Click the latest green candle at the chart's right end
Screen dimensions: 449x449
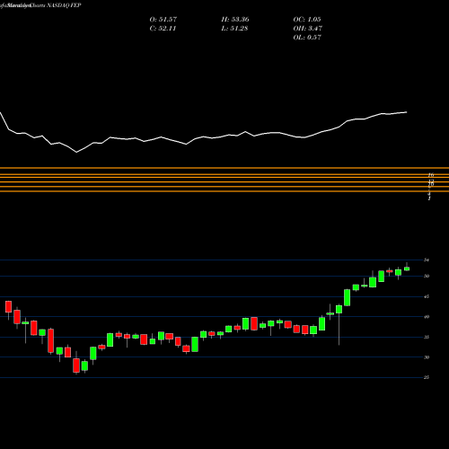[x=407, y=269]
